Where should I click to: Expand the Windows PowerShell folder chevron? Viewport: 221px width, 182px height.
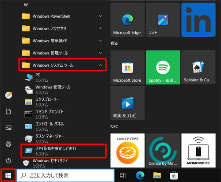(x=100, y=16)
